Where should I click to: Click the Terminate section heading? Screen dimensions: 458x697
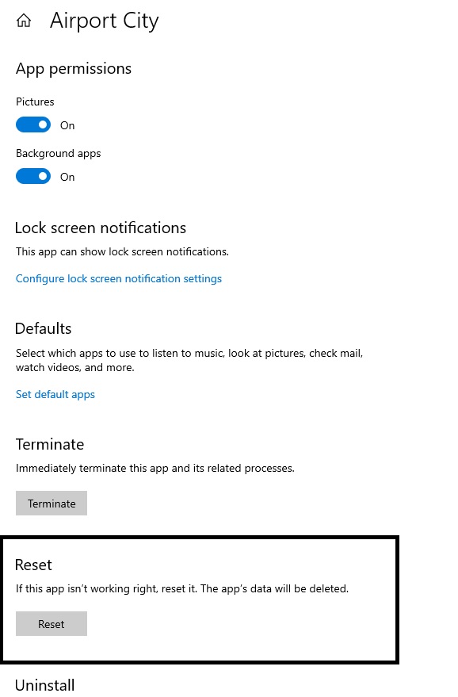point(50,445)
